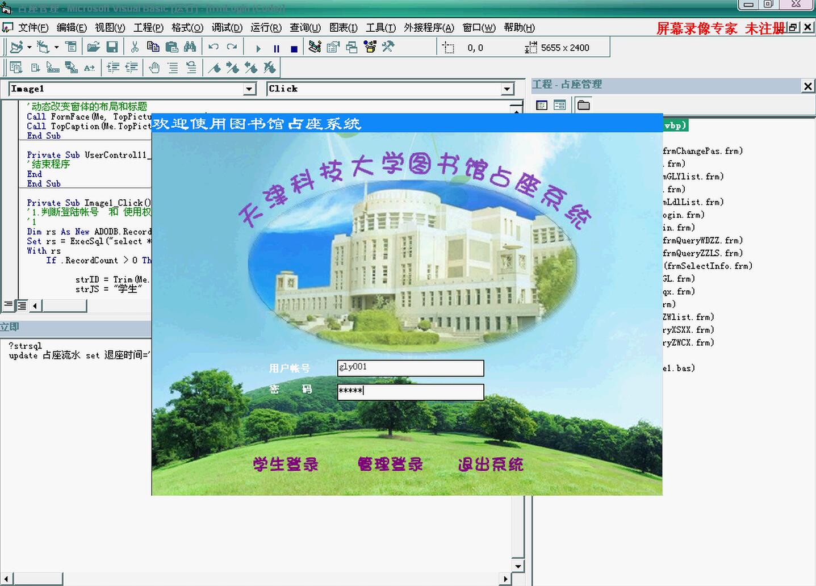Open the 调试(D) menu
The height and width of the screenshot is (586, 816).
(x=227, y=27)
